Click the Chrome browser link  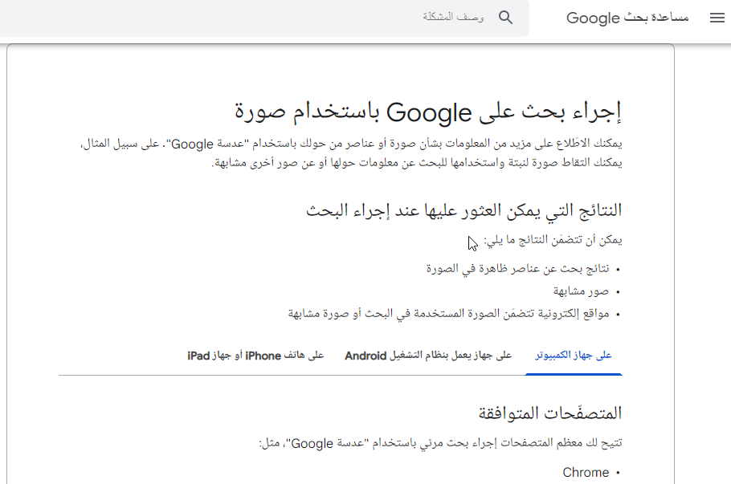point(586,472)
